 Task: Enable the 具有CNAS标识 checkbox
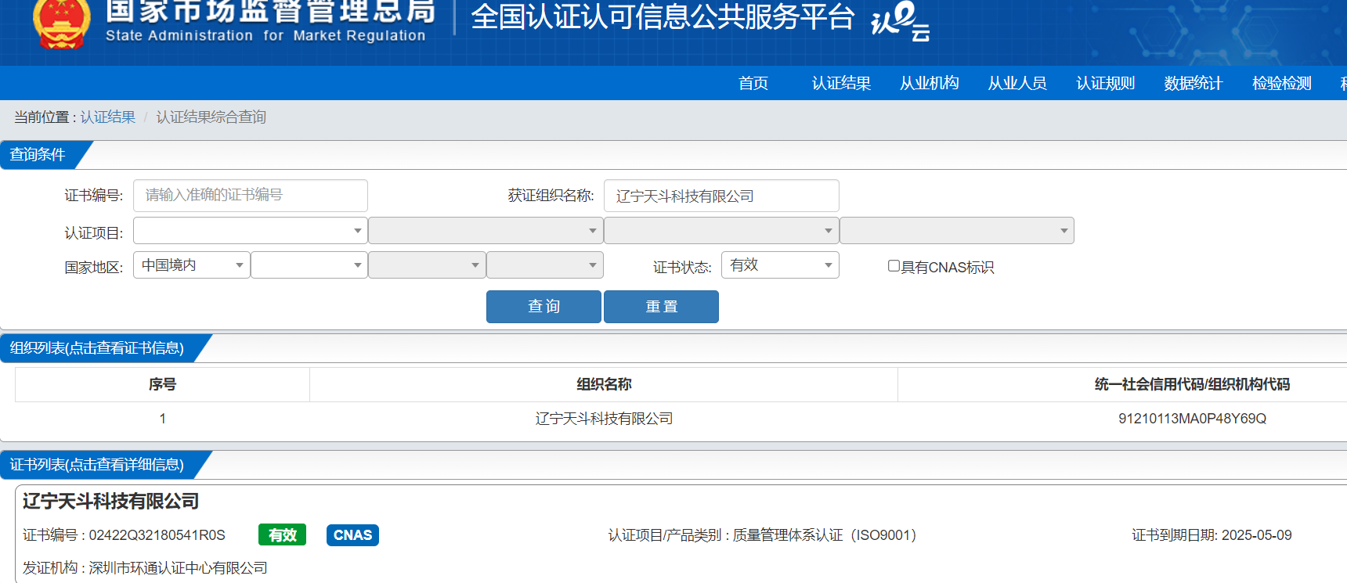point(894,266)
